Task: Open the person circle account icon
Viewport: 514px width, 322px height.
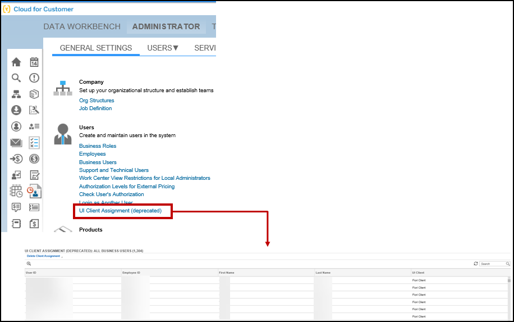Action: pos(16,126)
